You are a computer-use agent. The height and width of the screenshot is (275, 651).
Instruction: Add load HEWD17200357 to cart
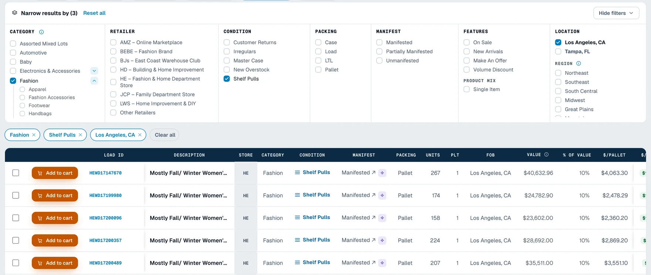55,241
